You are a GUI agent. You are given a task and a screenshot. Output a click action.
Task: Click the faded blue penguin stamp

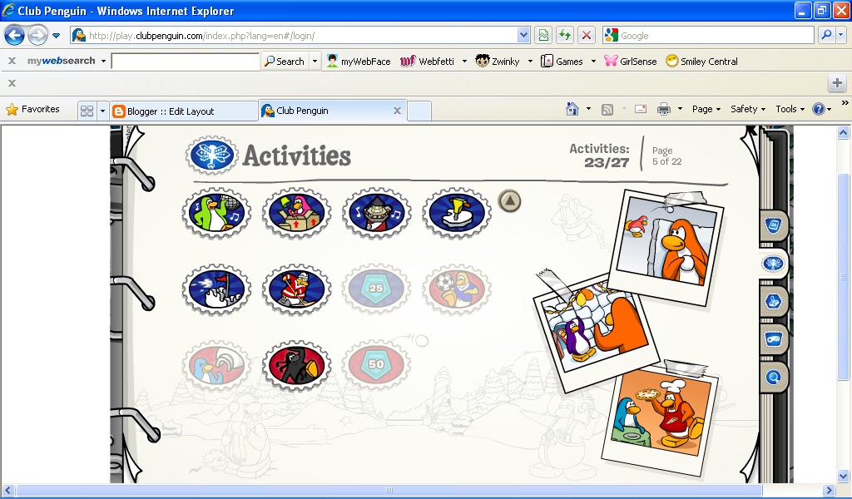click(x=216, y=365)
